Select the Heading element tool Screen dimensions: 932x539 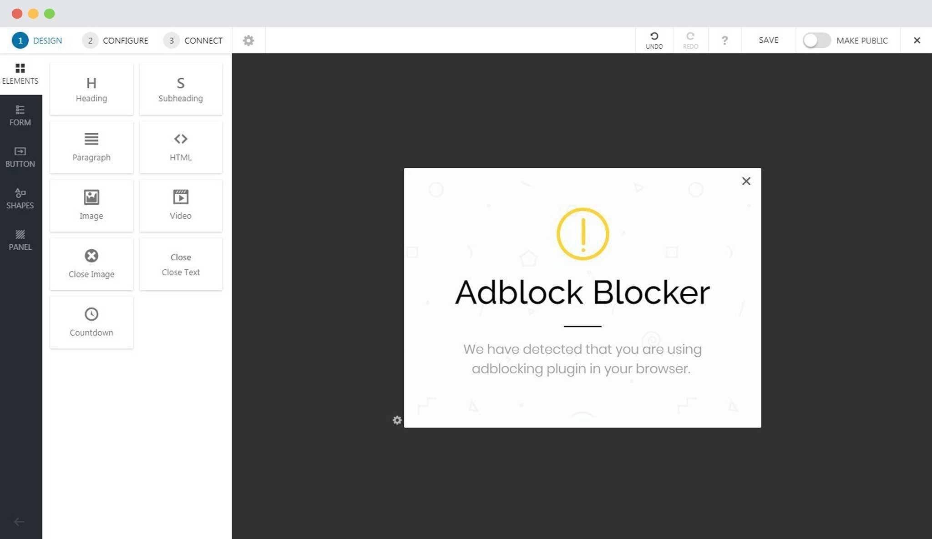(91, 89)
